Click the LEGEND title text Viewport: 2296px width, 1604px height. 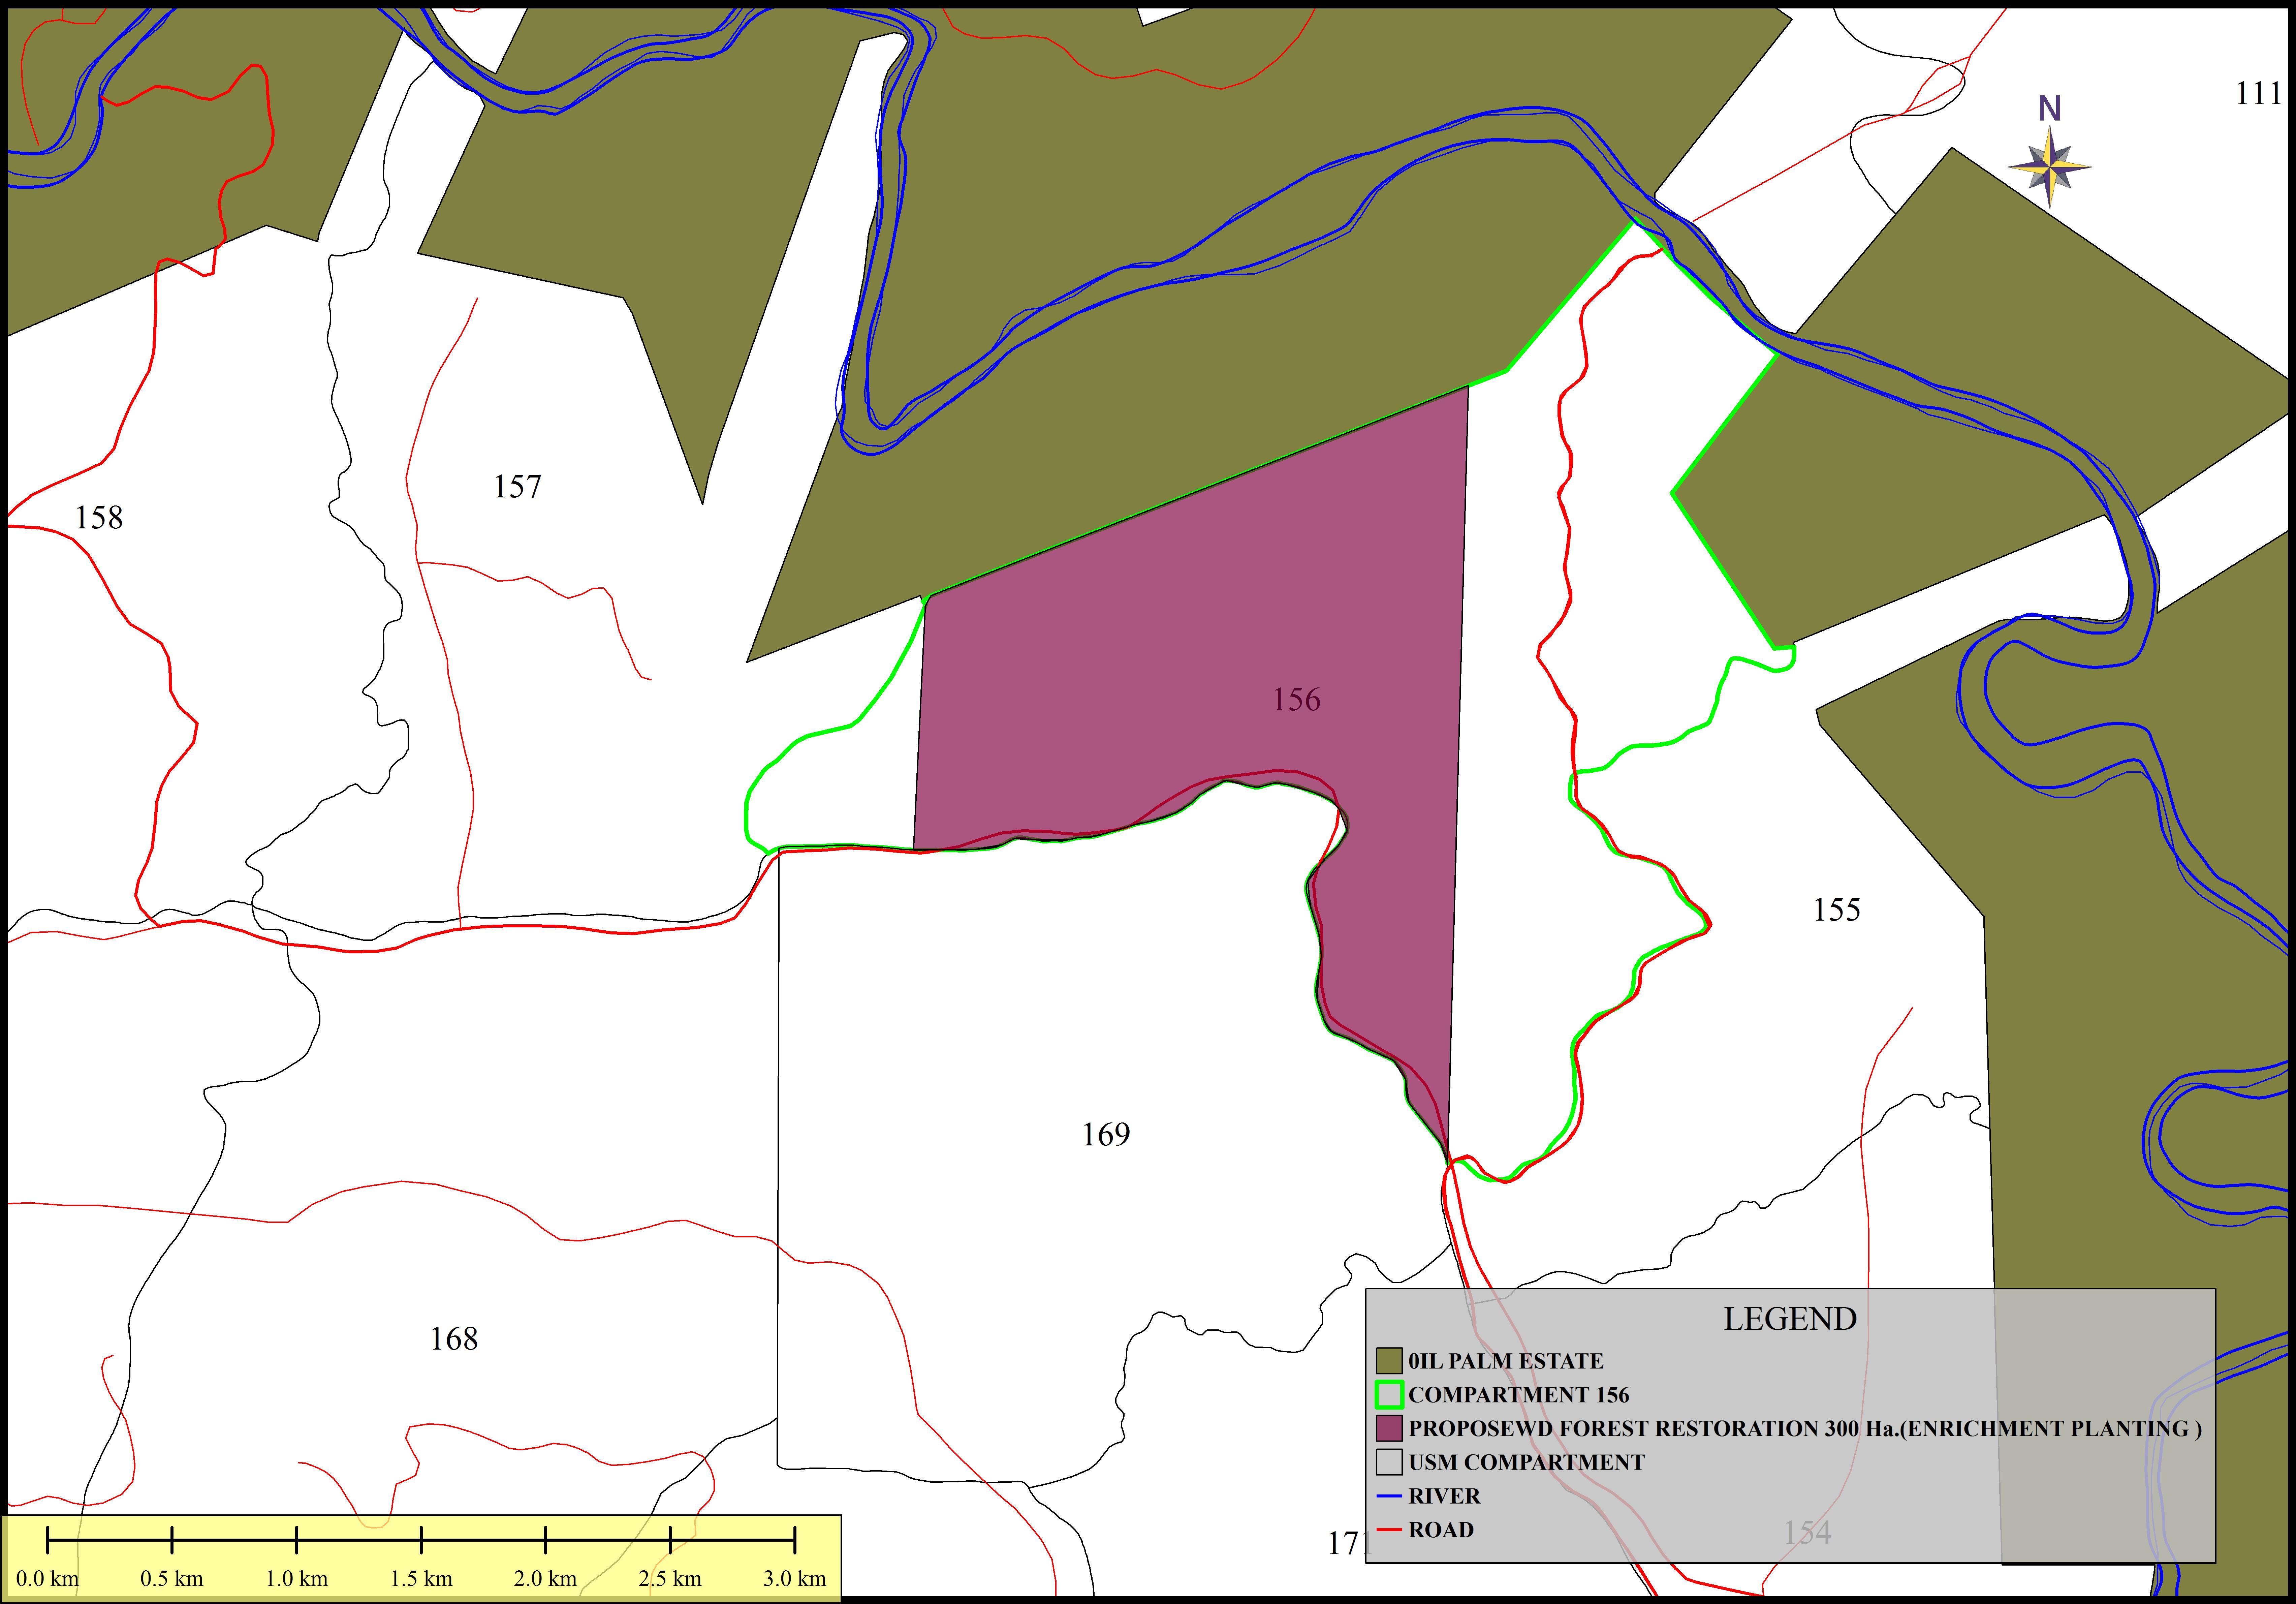[1790, 1319]
